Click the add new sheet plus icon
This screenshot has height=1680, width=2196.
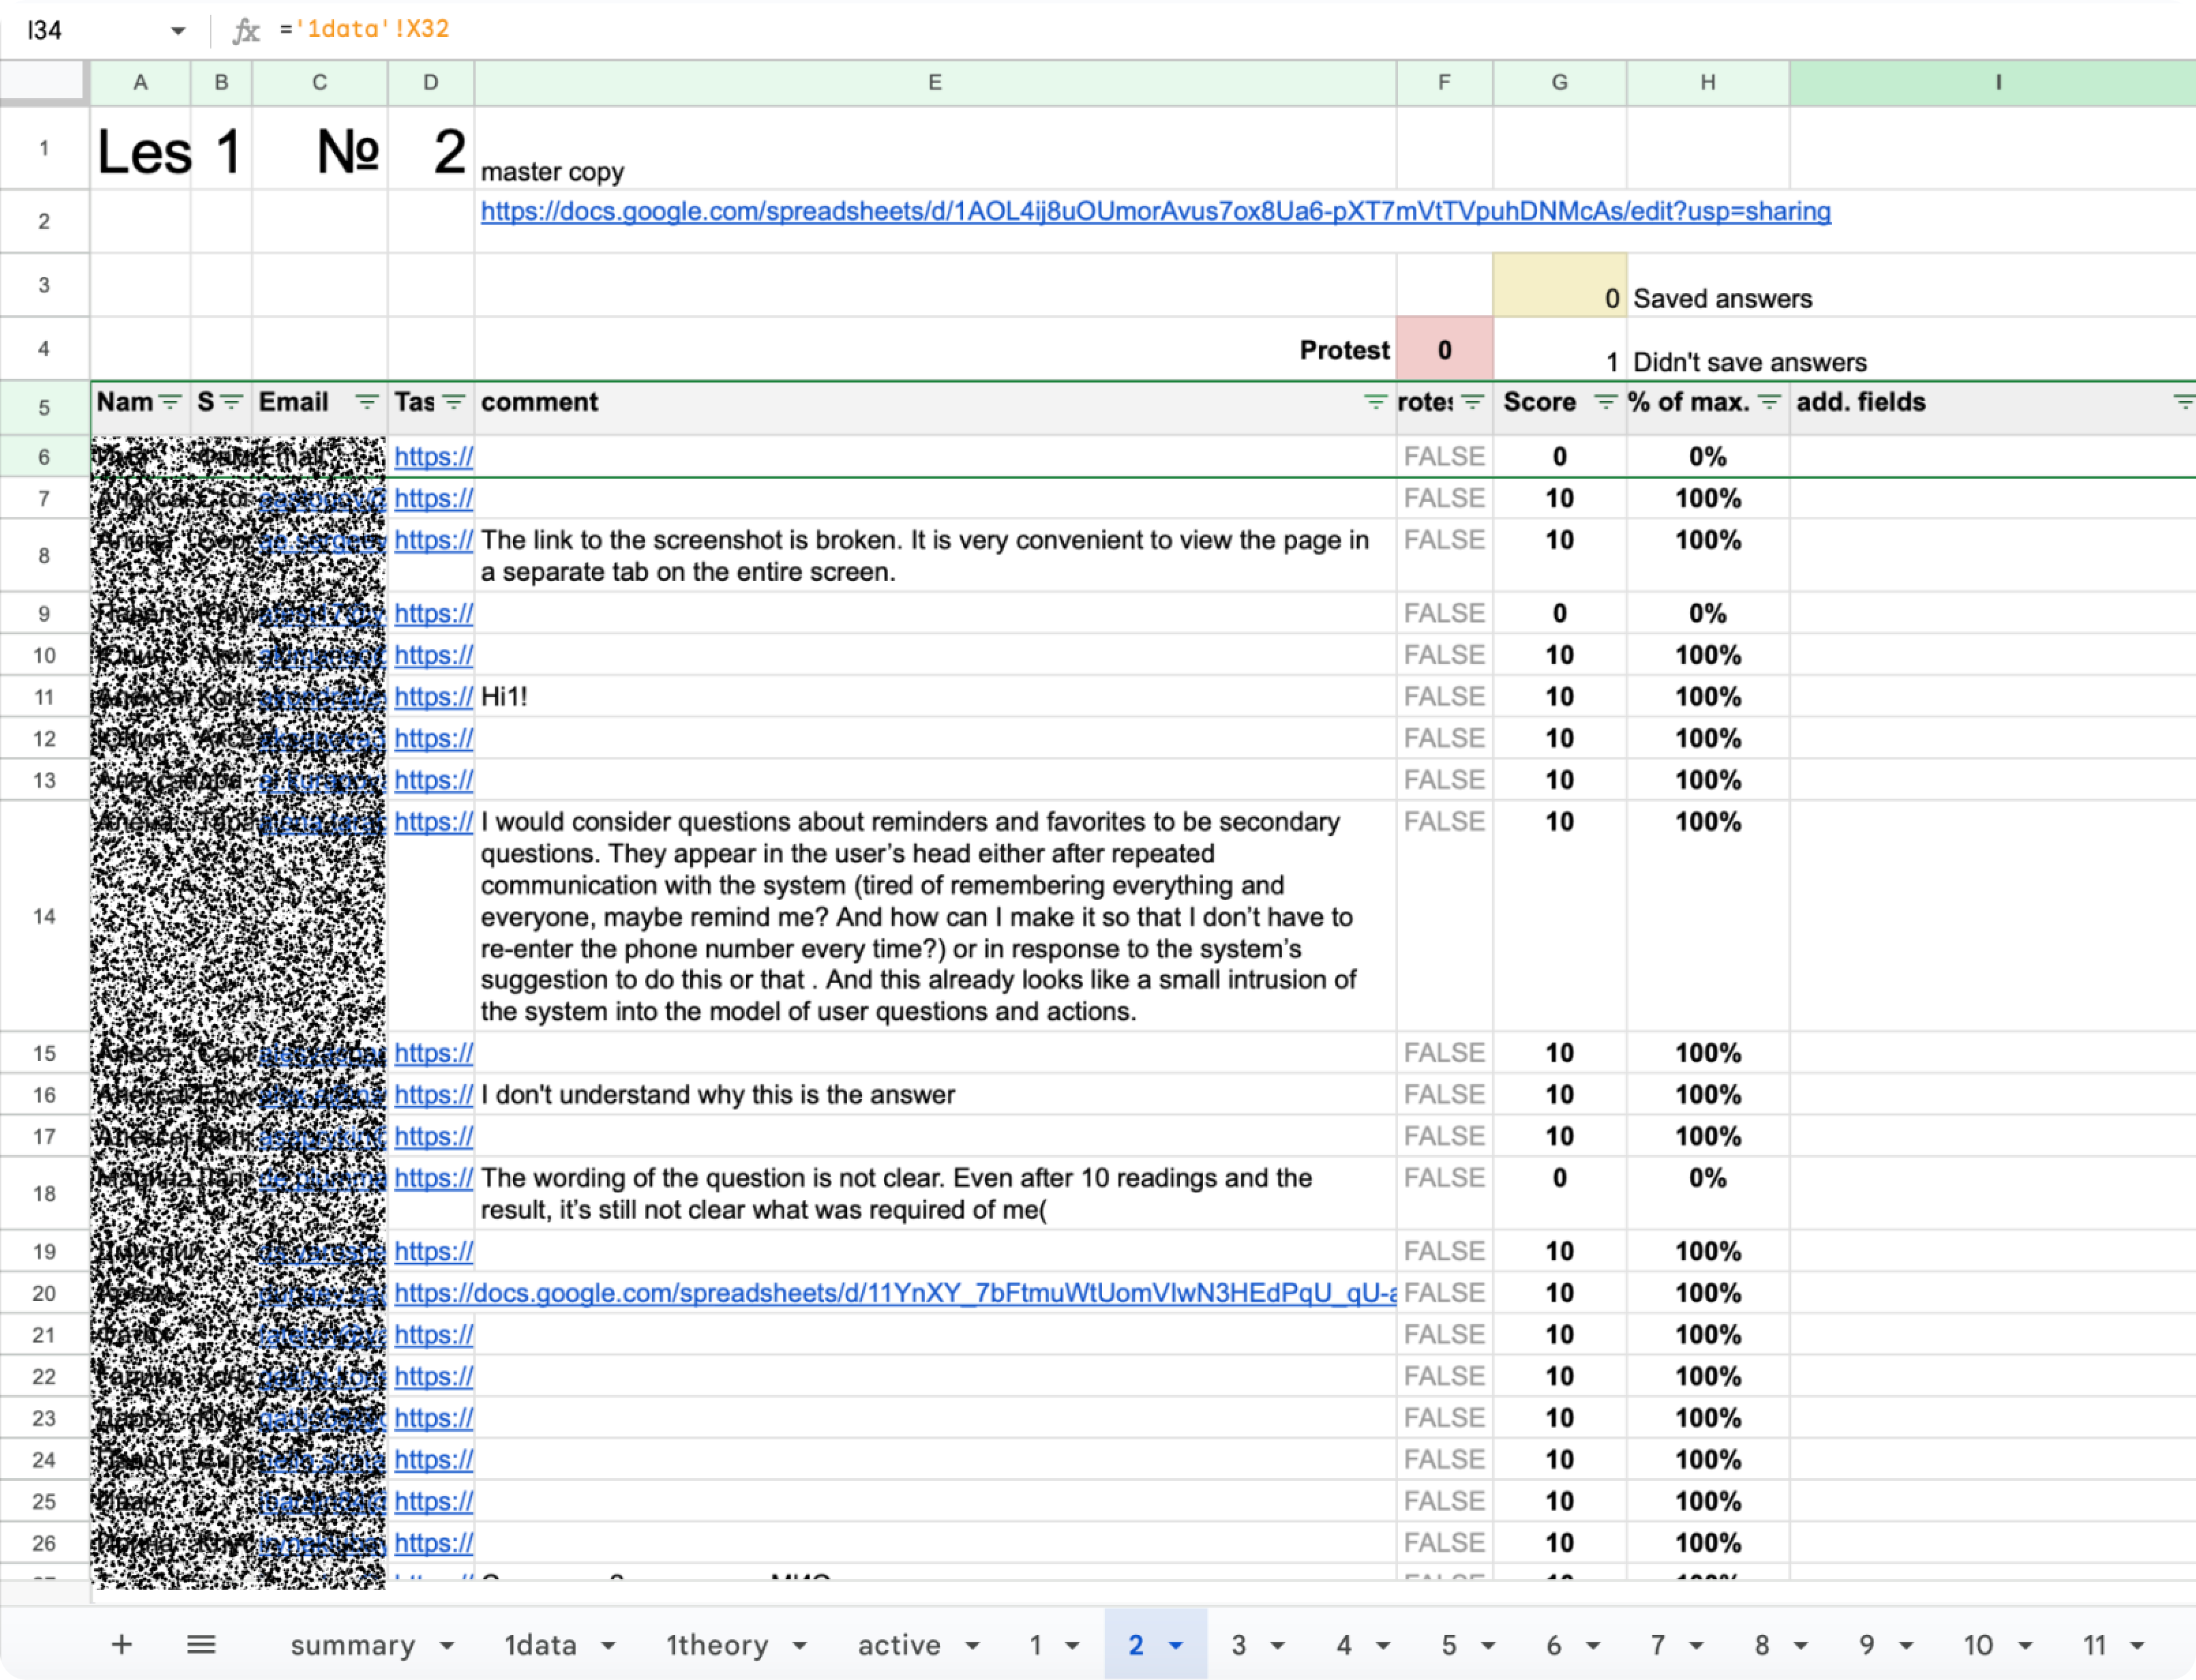(121, 1645)
